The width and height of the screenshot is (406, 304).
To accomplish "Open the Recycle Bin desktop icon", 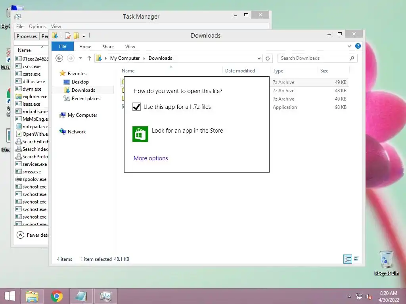I will pos(386,263).
